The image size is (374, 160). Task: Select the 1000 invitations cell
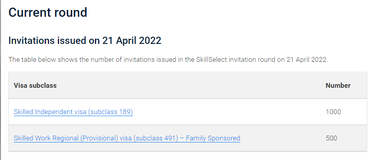[333, 112]
